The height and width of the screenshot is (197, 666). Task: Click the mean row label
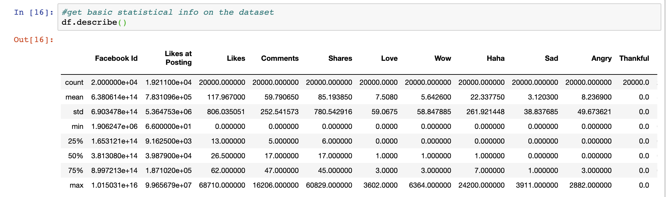74,97
